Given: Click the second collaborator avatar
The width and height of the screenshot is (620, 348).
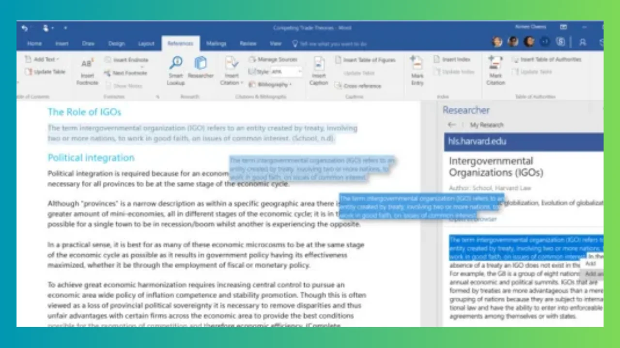Looking at the screenshot, I should 513,42.
